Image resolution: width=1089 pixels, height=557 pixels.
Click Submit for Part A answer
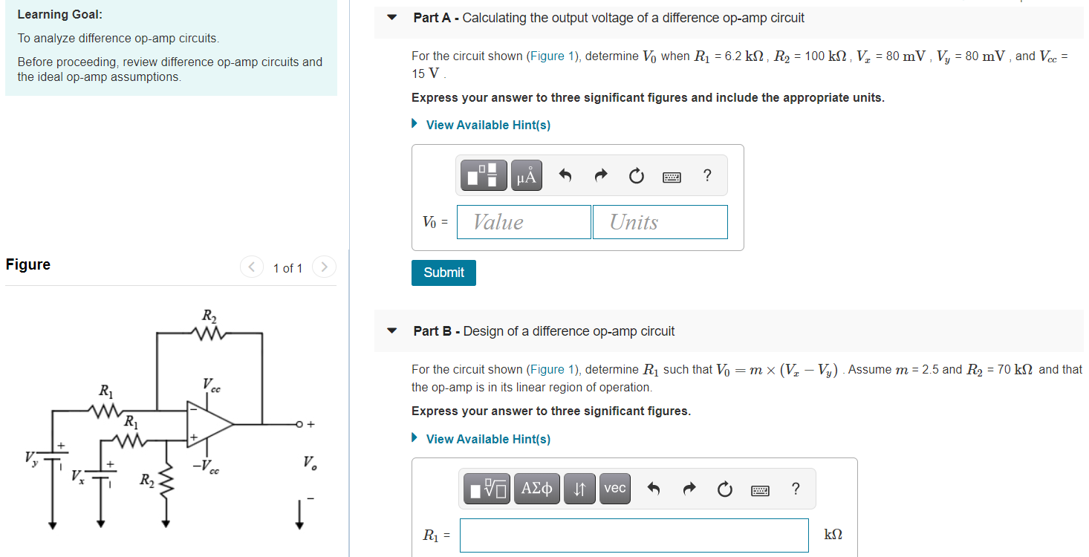[x=443, y=273]
